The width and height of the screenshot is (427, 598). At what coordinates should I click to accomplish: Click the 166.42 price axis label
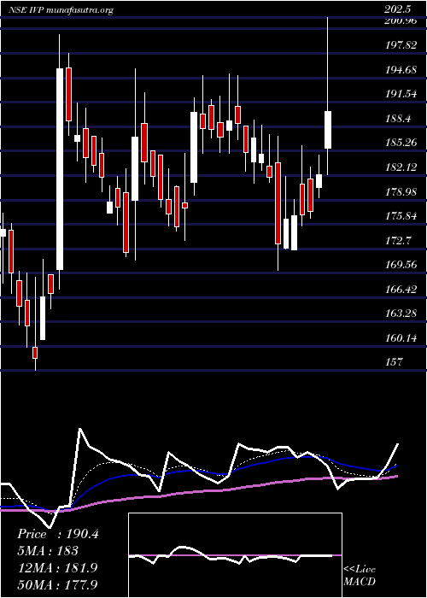(x=401, y=289)
